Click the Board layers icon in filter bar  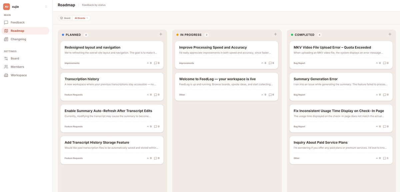pos(61,18)
